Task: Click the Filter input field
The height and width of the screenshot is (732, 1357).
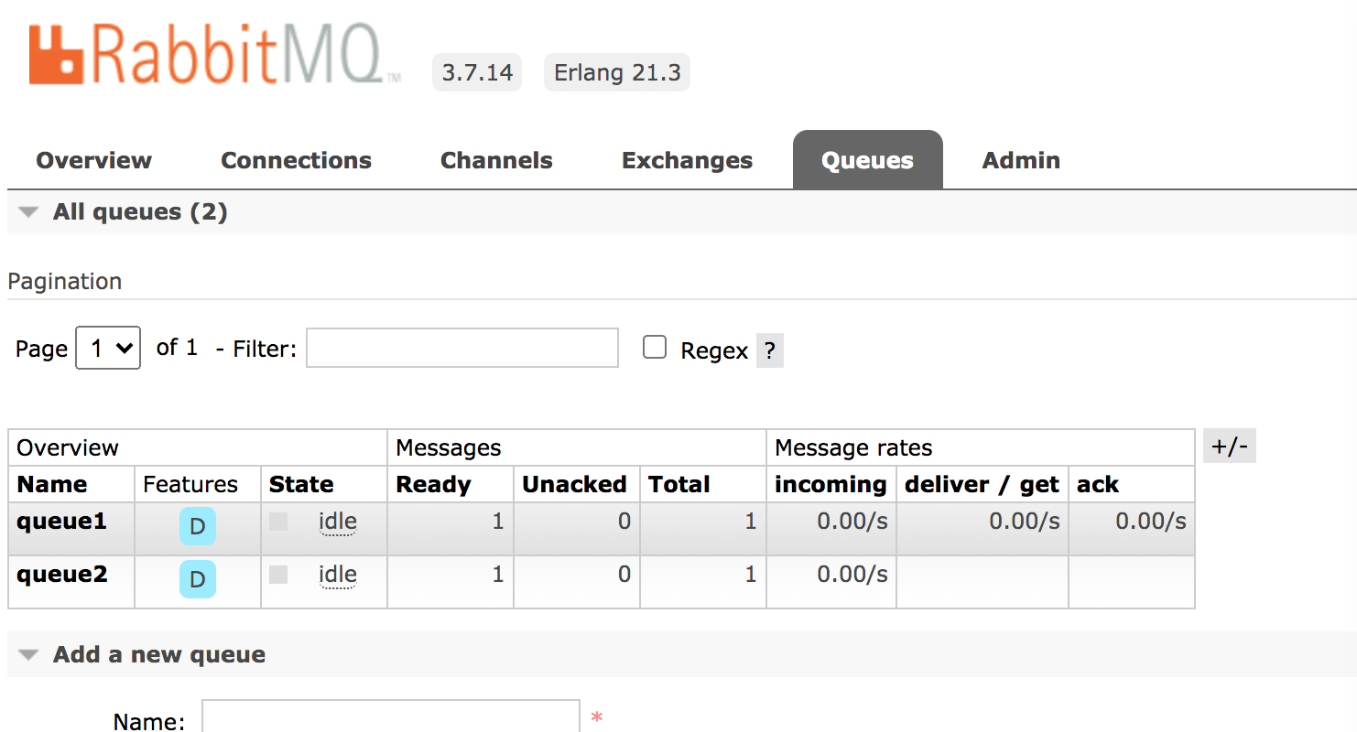Action: [x=462, y=348]
